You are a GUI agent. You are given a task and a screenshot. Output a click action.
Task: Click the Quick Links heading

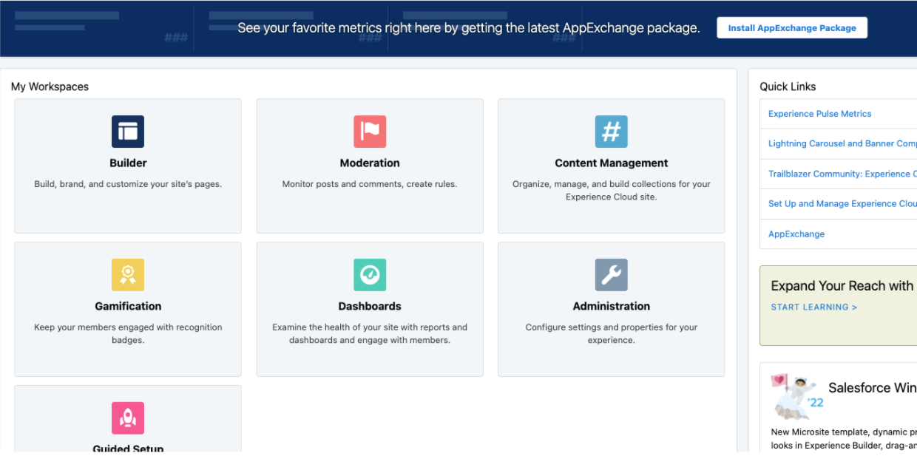tap(788, 86)
